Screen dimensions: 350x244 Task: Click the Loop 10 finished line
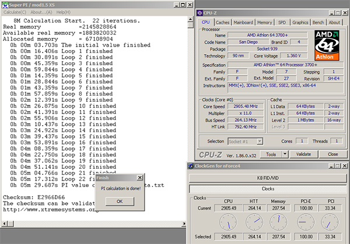point(63,106)
